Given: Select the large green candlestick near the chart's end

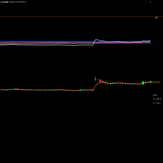Looking at the screenshot, I should click(143, 83).
